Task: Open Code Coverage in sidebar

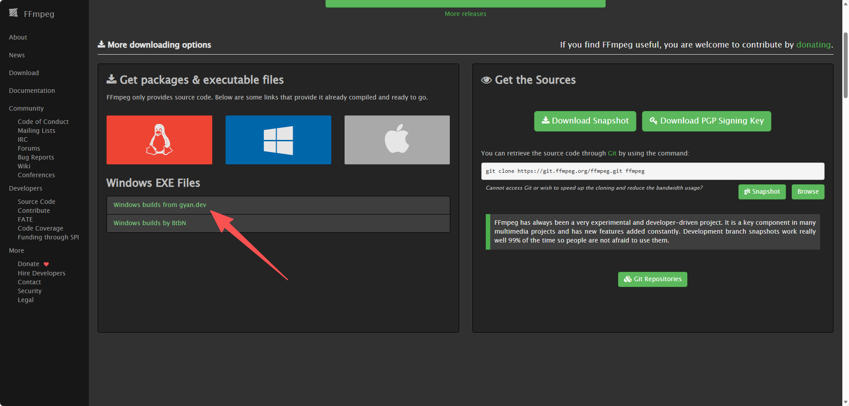Action: (x=40, y=228)
